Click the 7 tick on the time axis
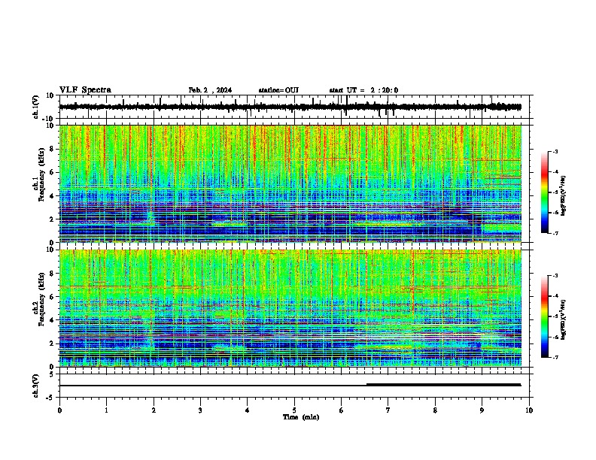 tap(388, 410)
